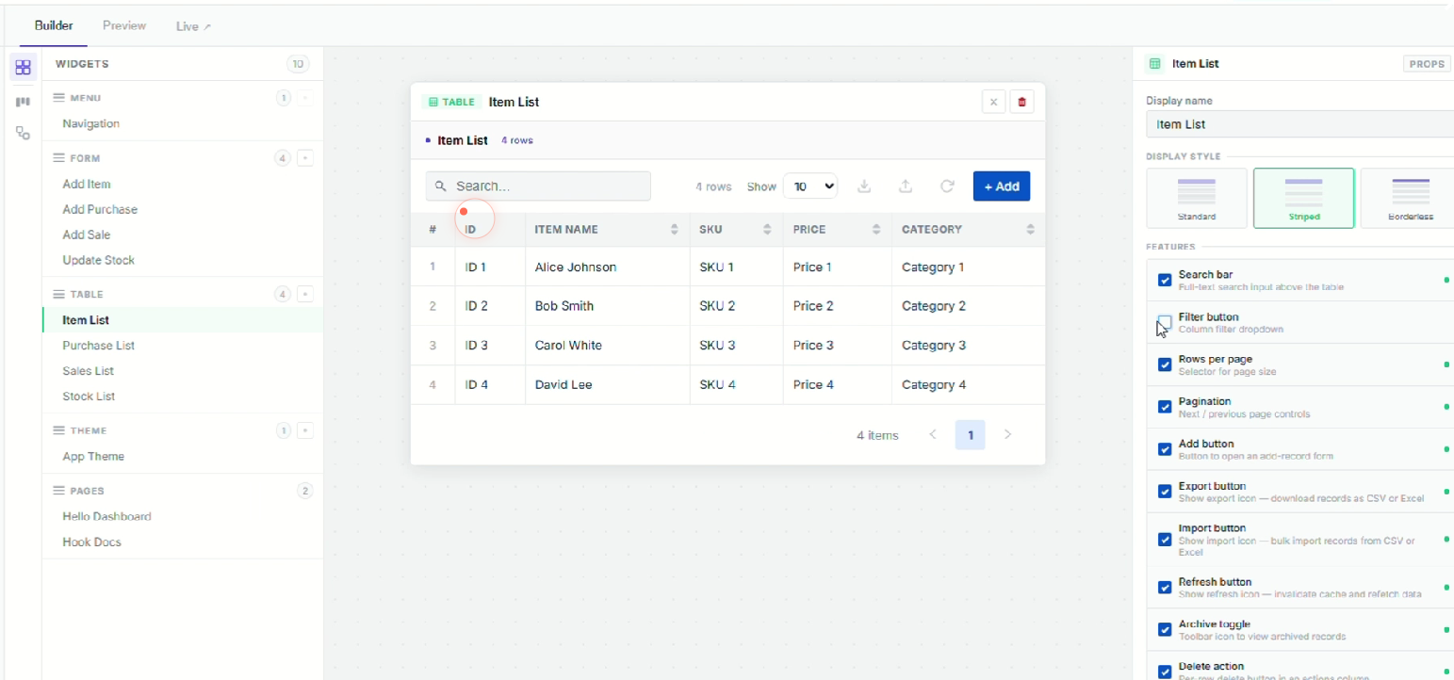Add a widget with the THEME group plus button

tap(304, 430)
